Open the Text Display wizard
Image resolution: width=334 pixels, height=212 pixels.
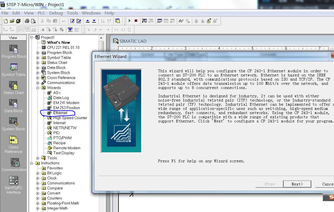pos(64,153)
